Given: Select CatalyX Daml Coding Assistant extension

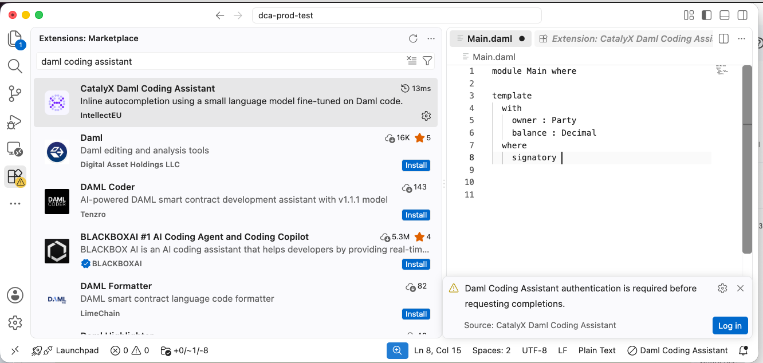Looking at the screenshot, I should click(x=235, y=102).
